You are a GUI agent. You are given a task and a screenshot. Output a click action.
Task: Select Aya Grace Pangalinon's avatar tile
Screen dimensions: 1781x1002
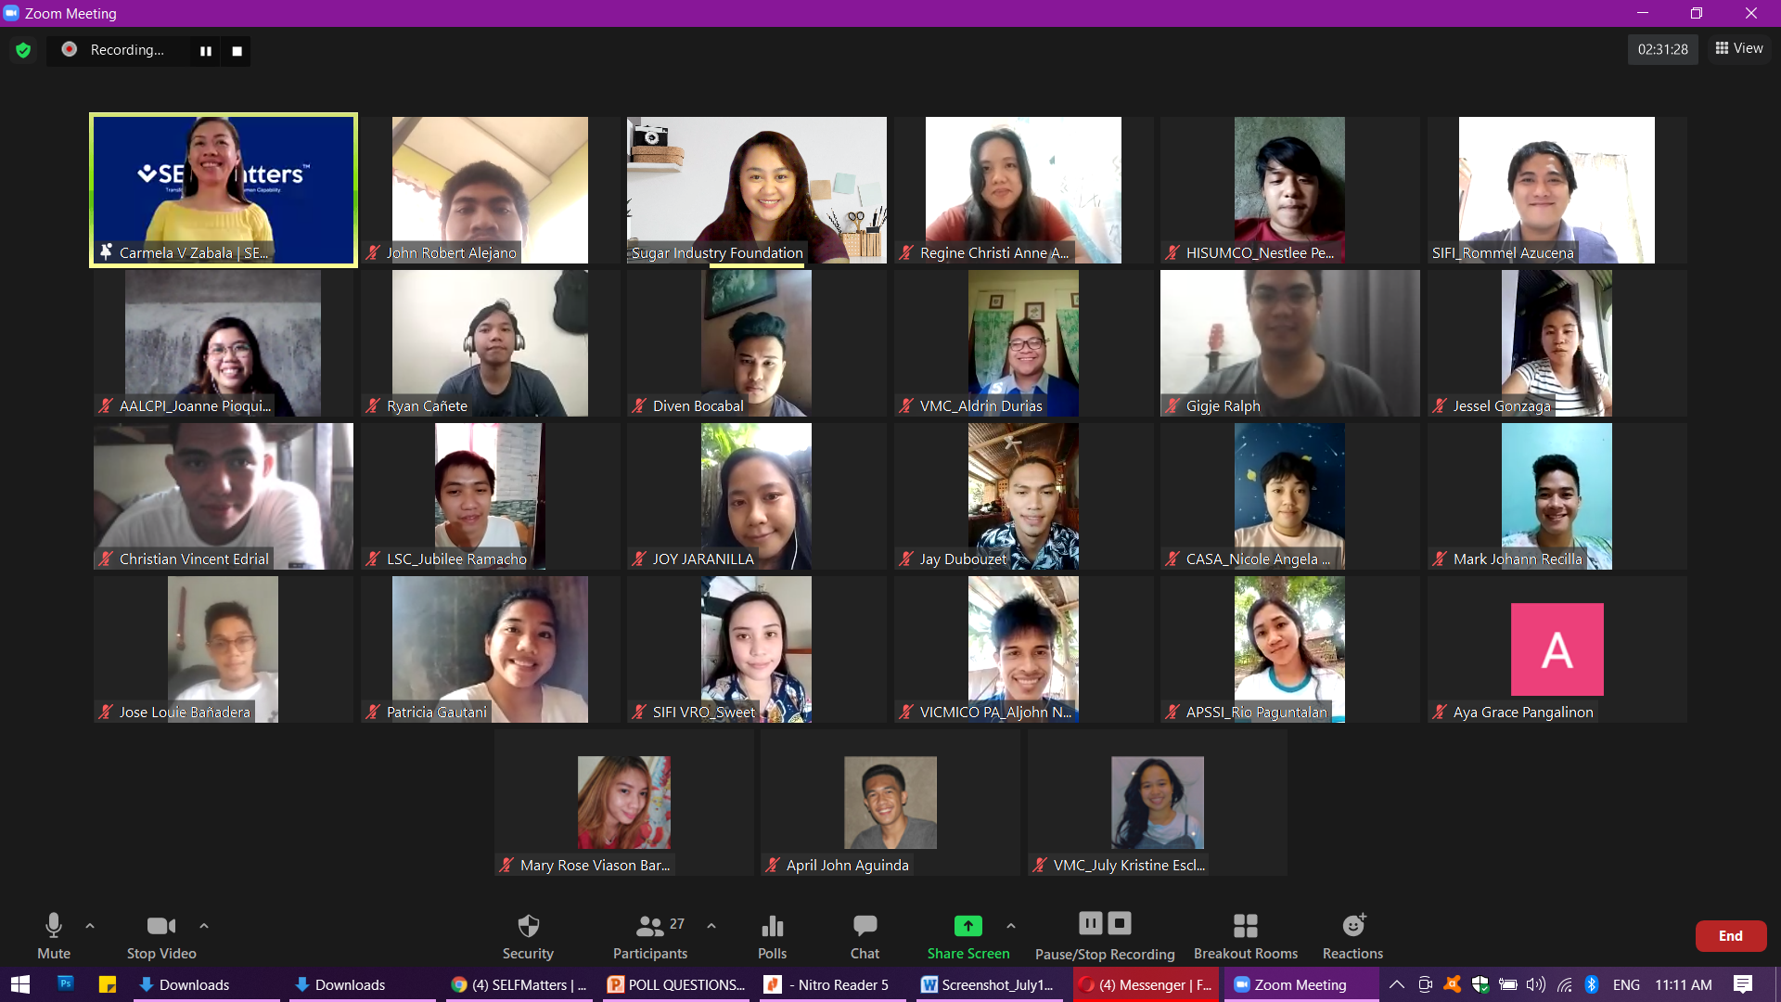pyautogui.click(x=1557, y=649)
